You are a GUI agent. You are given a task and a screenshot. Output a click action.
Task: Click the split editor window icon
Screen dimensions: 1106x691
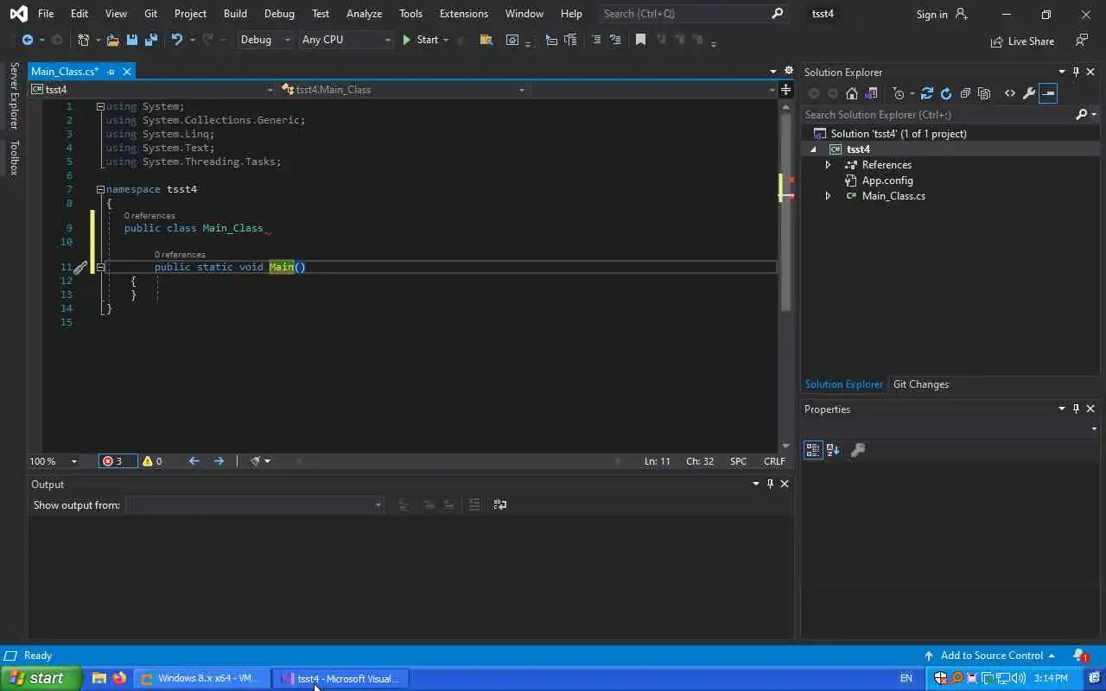click(785, 90)
